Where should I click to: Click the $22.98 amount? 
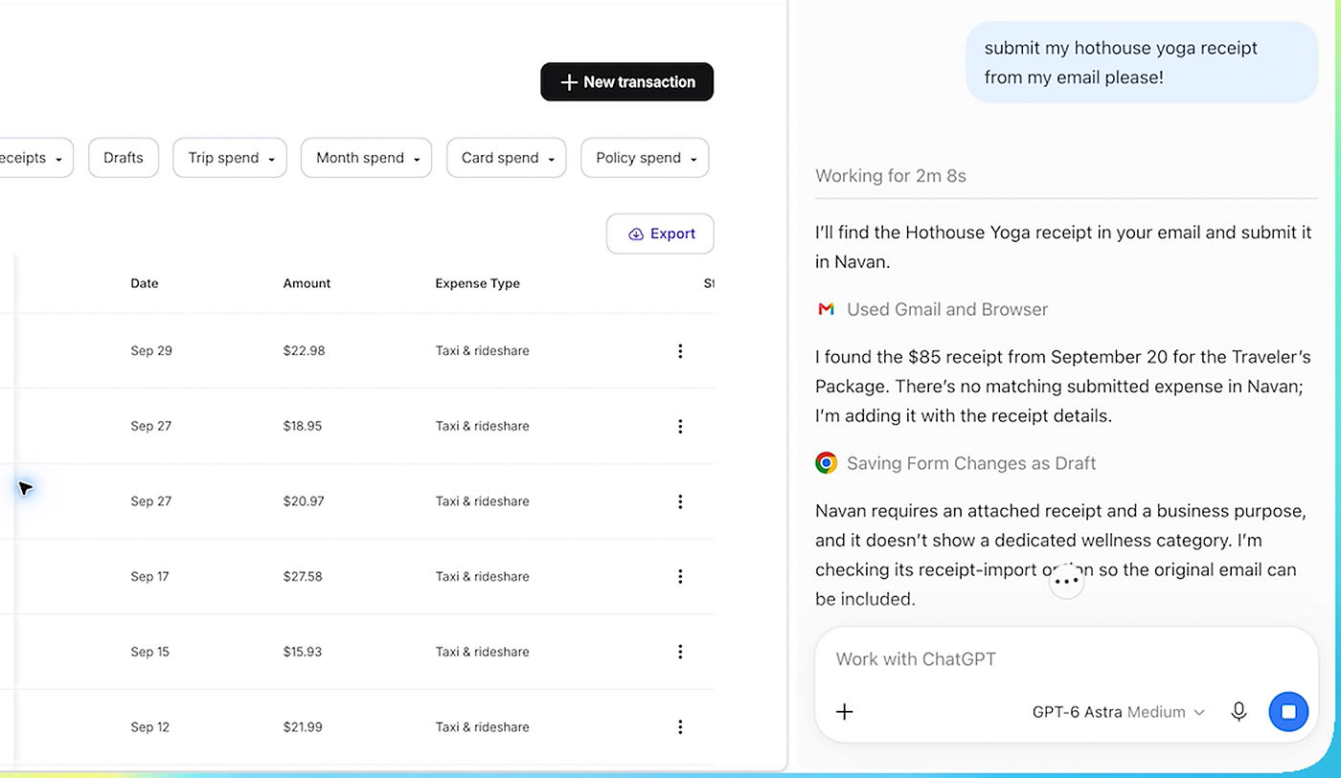304,351
